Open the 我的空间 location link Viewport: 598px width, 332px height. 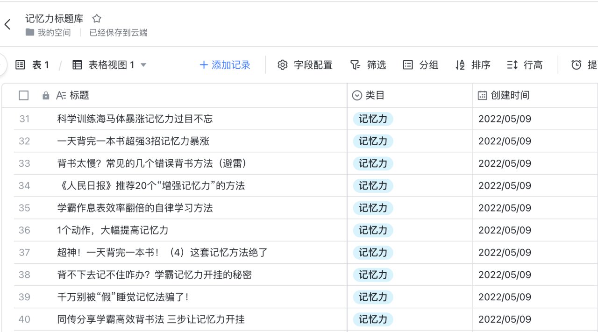pos(54,33)
